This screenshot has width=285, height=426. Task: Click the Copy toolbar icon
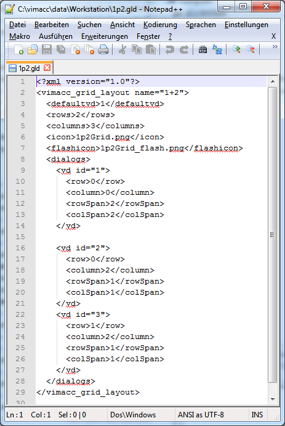pos(137,50)
